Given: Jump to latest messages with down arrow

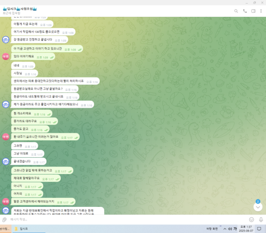Looking at the screenshot, I should (258, 207).
